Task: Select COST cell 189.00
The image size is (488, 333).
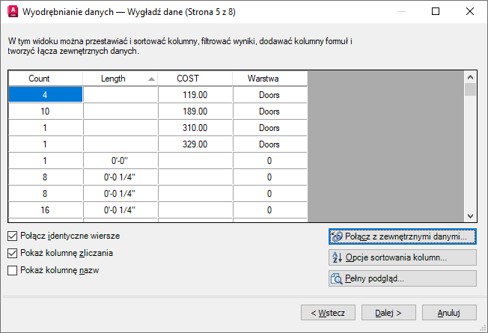Action: pos(195,111)
